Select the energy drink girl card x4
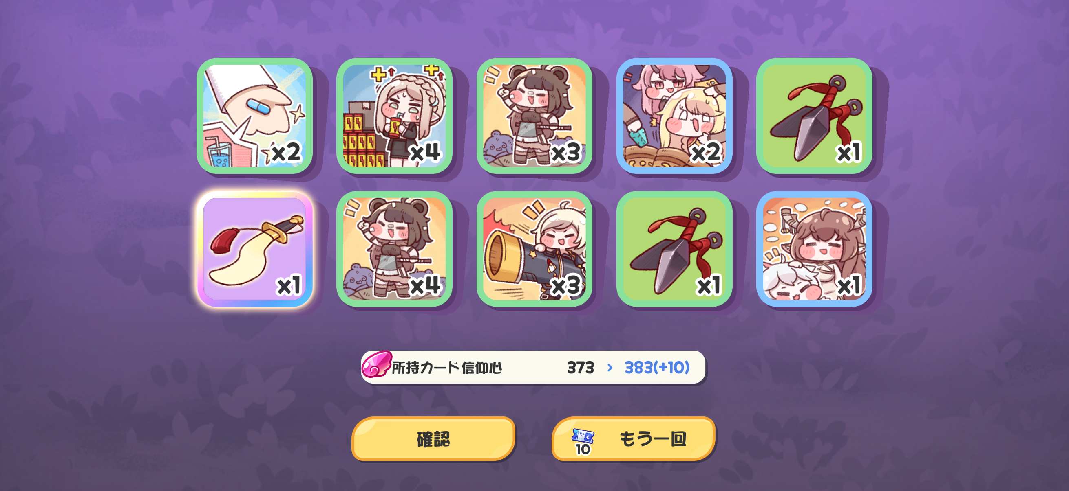Viewport: 1069px width, 491px height. 394,116
